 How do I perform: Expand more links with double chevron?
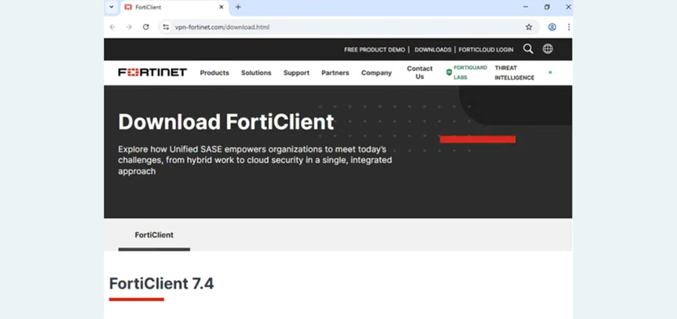(550, 72)
